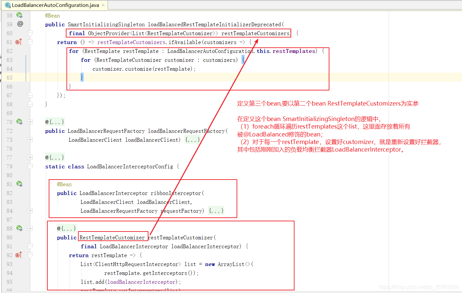Image resolution: width=462 pixels, height=293 pixels.
Task: Click the folded '@{...}' placeholder above loadBalancerRequestFactory
Action: [x=55, y=122]
